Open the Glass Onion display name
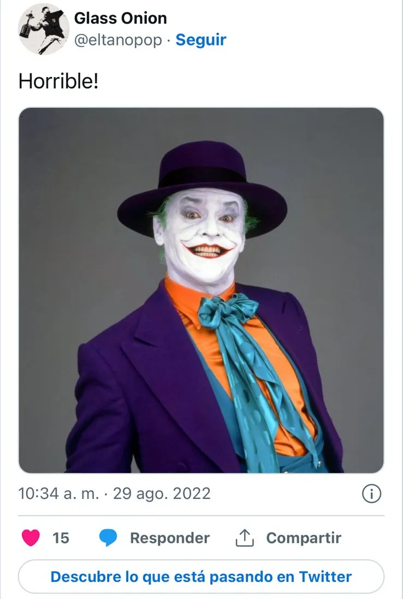Viewport: 403px width, 599px height. (x=120, y=19)
